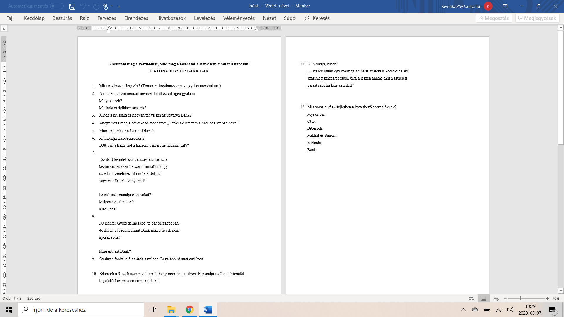Screen dimensions: 564x317
Task: Click the tab stop selector at ruler corner
Action: [x=4, y=28]
